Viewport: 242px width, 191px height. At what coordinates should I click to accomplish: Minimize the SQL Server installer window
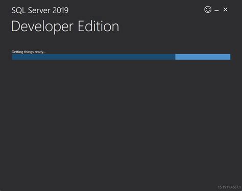[216, 11]
